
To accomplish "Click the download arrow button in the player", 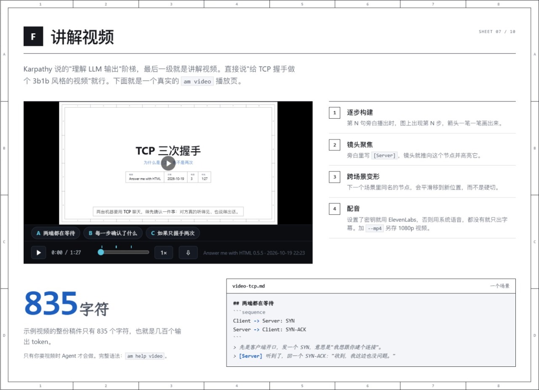I will pyautogui.click(x=188, y=253).
